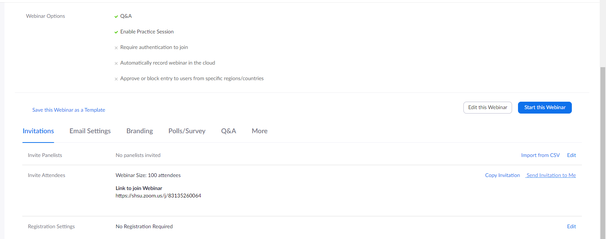The width and height of the screenshot is (606, 239).
Task: Show the More tab options
Action: tap(260, 131)
